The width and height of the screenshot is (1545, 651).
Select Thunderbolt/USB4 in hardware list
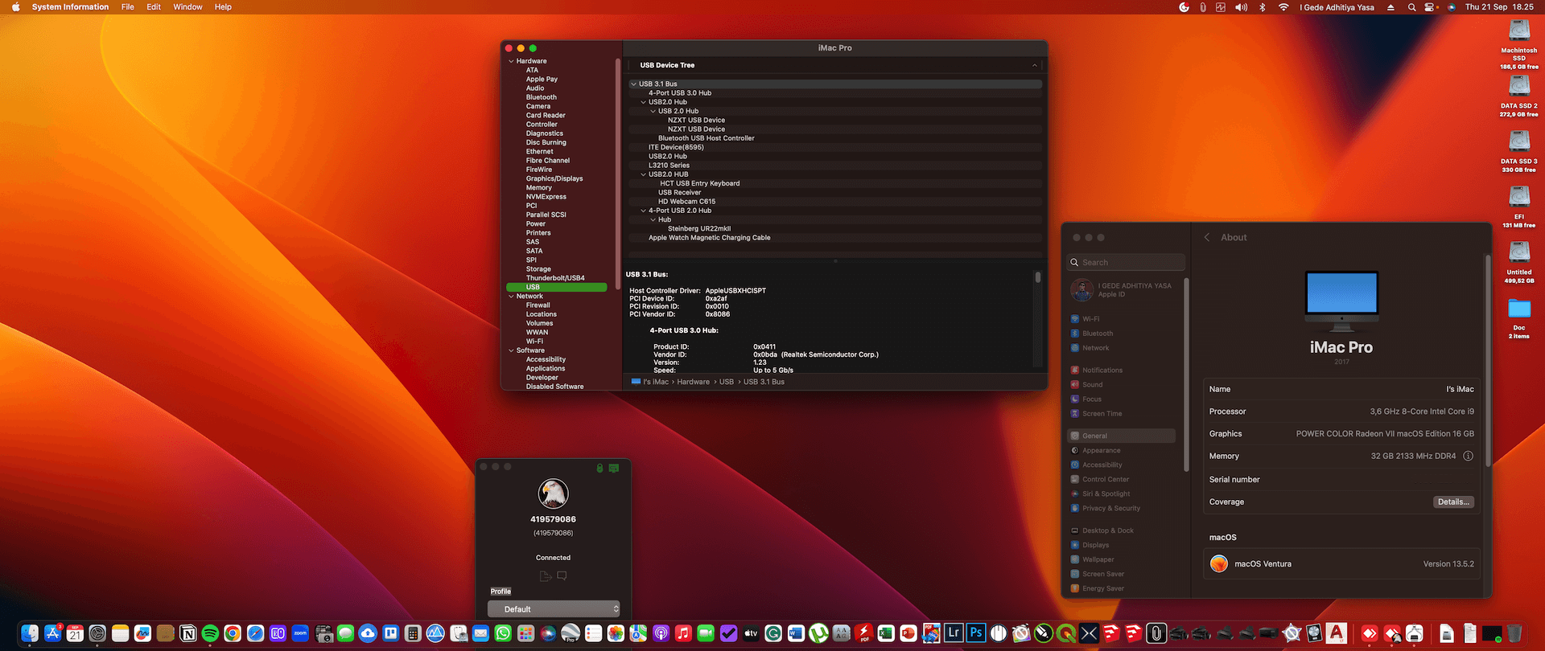(x=555, y=278)
